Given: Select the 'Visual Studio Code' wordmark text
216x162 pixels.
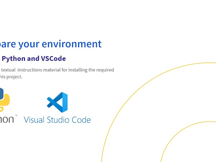Looking at the screenshot, I should pyautogui.click(x=57, y=120).
